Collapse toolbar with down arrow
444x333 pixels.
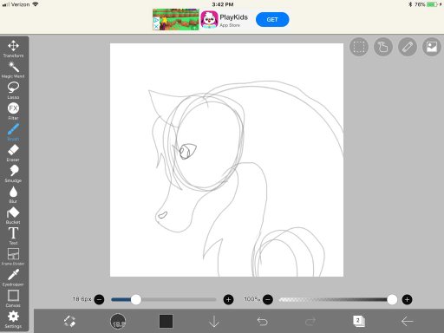[214, 321]
